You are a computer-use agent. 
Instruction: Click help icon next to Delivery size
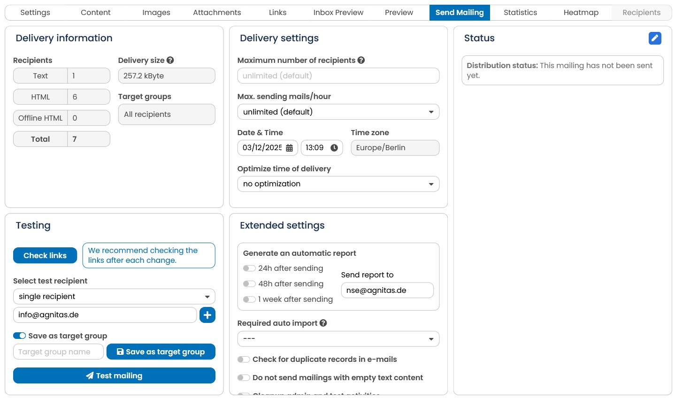(170, 60)
